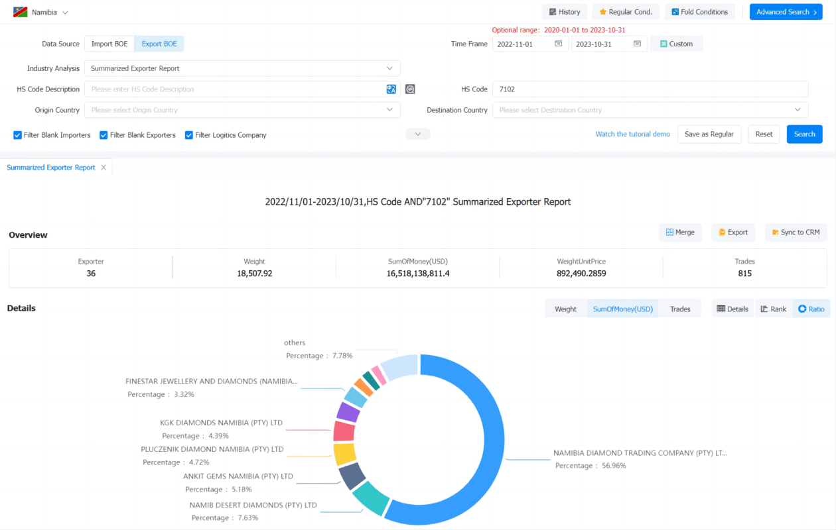Open the Watch the tutorial demo link
Viewport: 836px width, 530px height.
[x=633, y=134]
